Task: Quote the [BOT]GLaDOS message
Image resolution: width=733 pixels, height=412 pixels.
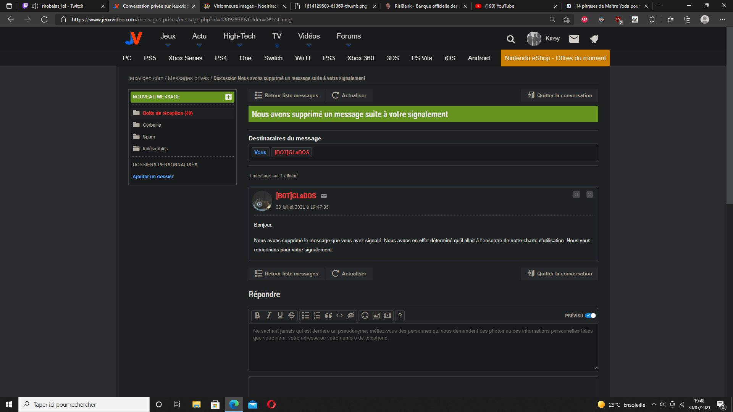Action: 576,195
